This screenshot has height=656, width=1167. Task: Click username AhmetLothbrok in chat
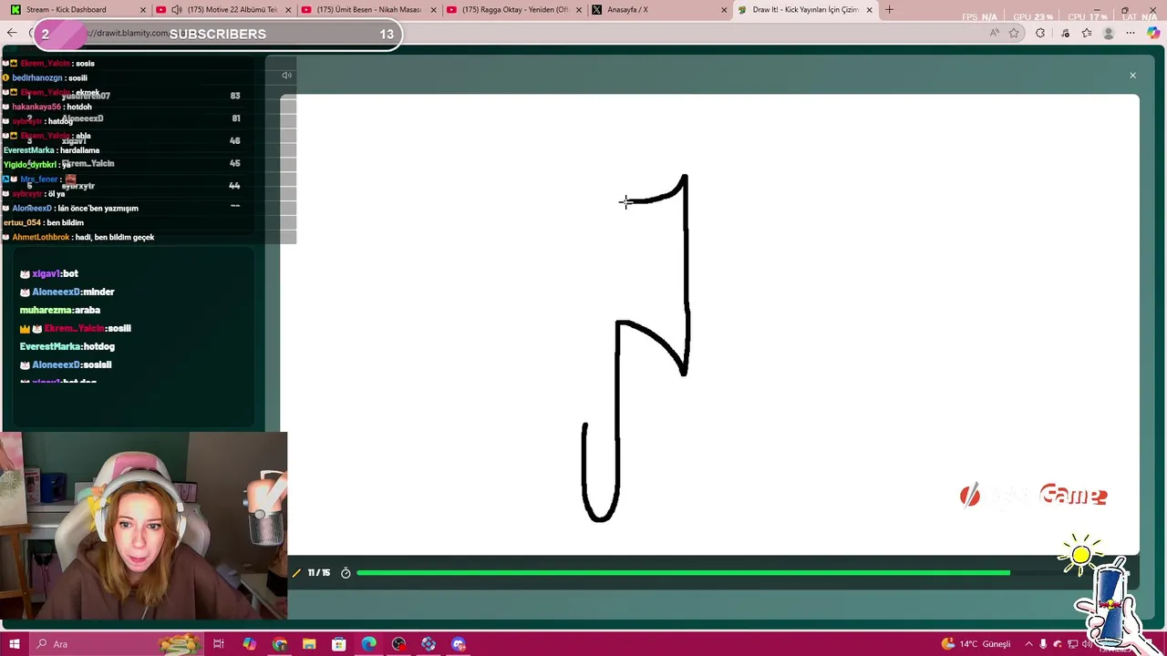pos(41,238)
